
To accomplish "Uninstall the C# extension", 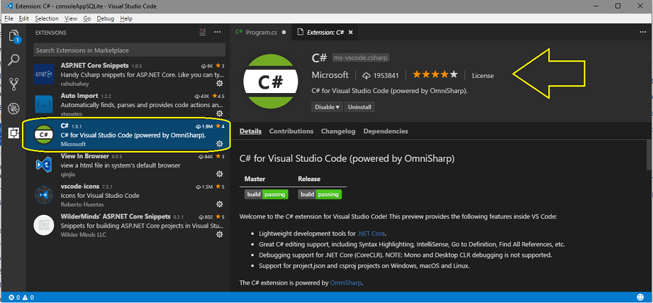I will click(360, 107).
